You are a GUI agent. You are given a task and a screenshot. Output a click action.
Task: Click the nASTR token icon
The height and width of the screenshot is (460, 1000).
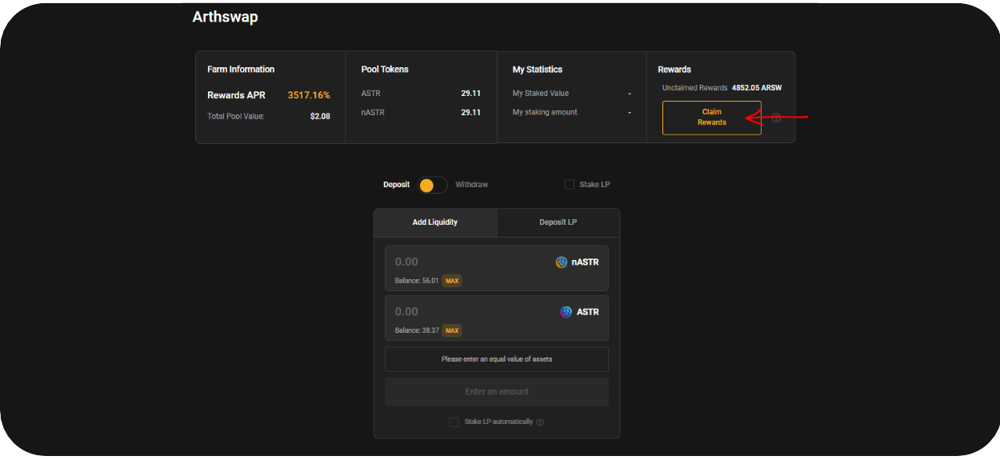[562, 262]
